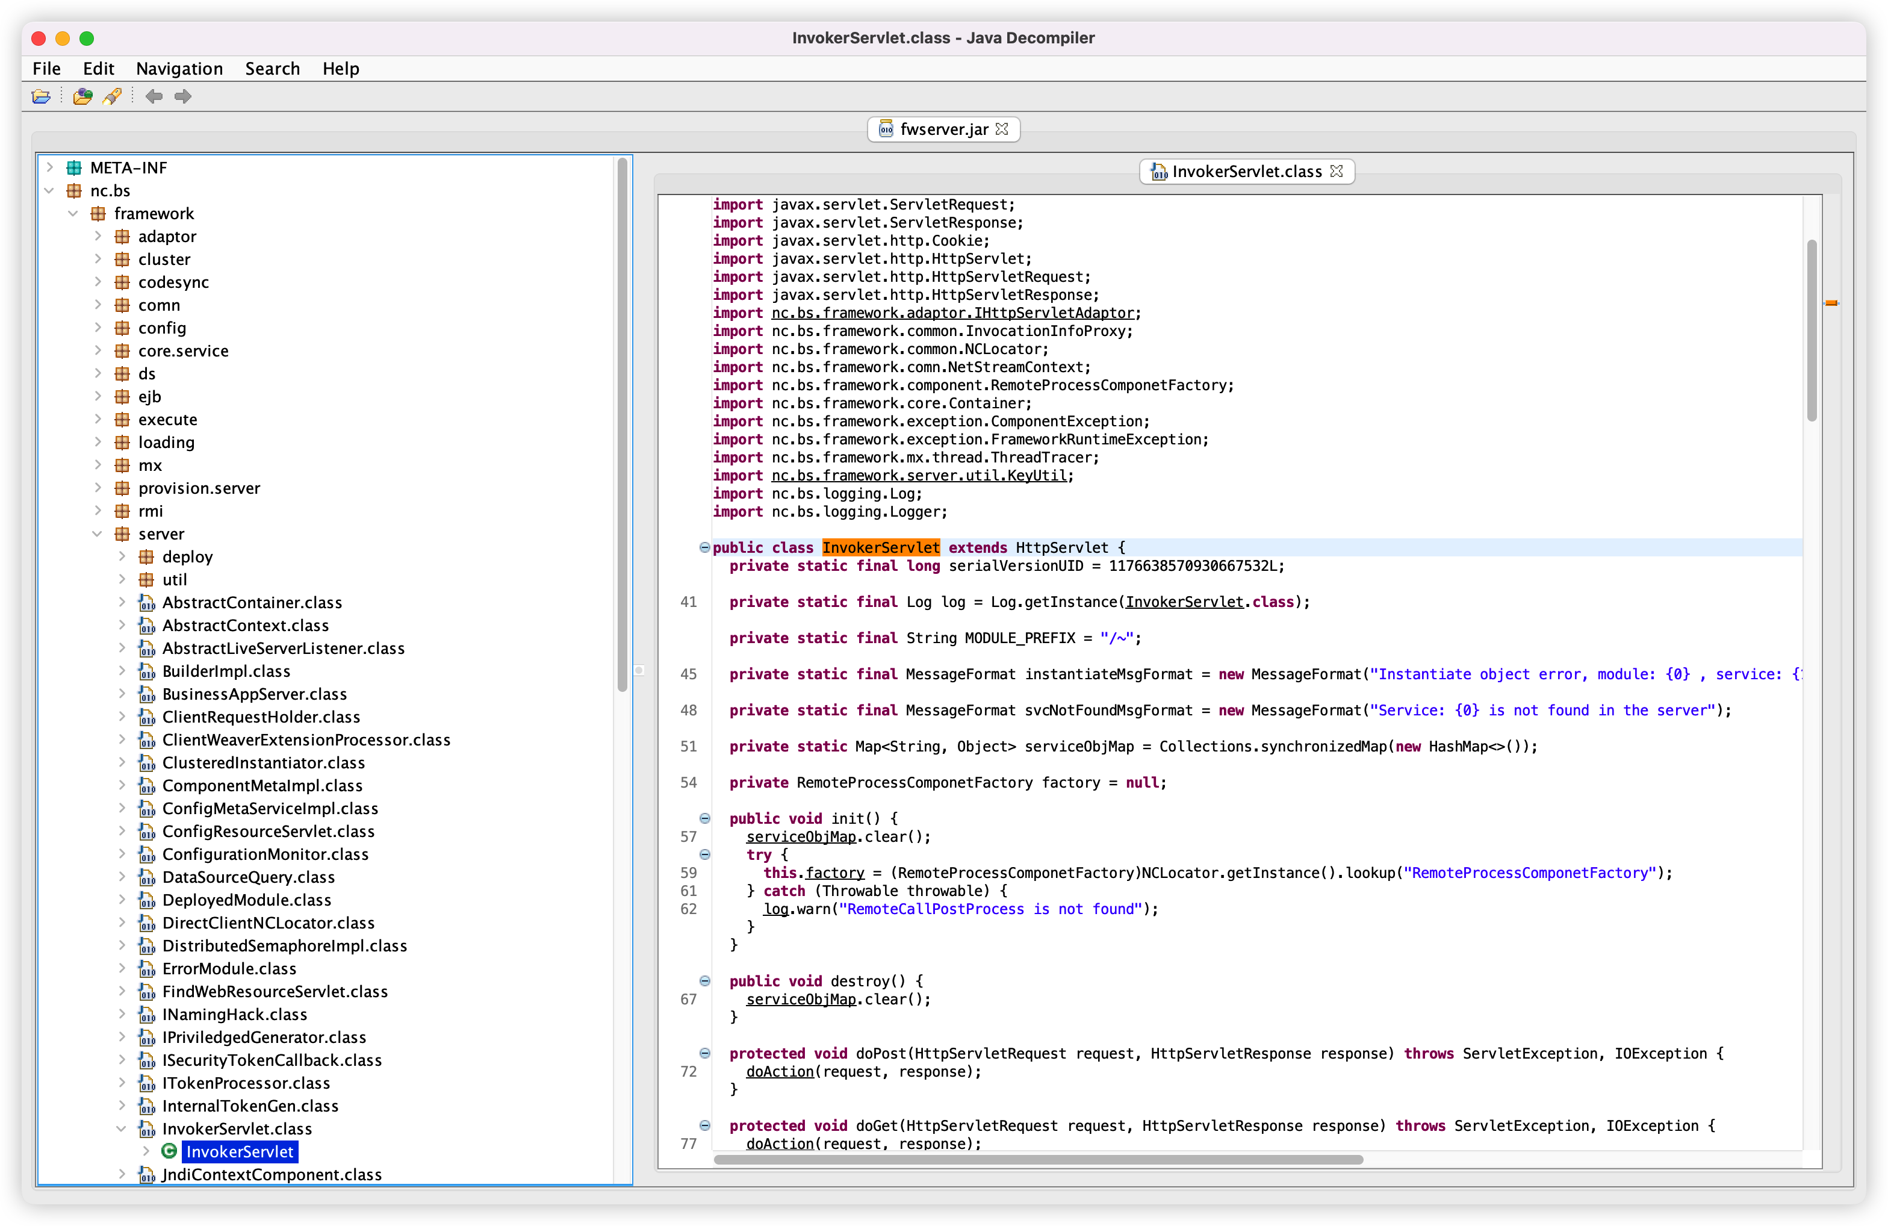Image resolution: width=1888 pixels, height=1226 pixels.
Task: Select the highlighted InvokerServlet class name
Action: tap(881, 547)
